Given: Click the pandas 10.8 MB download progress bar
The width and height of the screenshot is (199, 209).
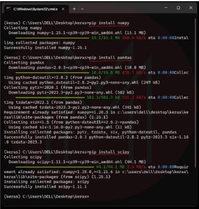Looking at the screenshot, I should click(x=52, y=73).
